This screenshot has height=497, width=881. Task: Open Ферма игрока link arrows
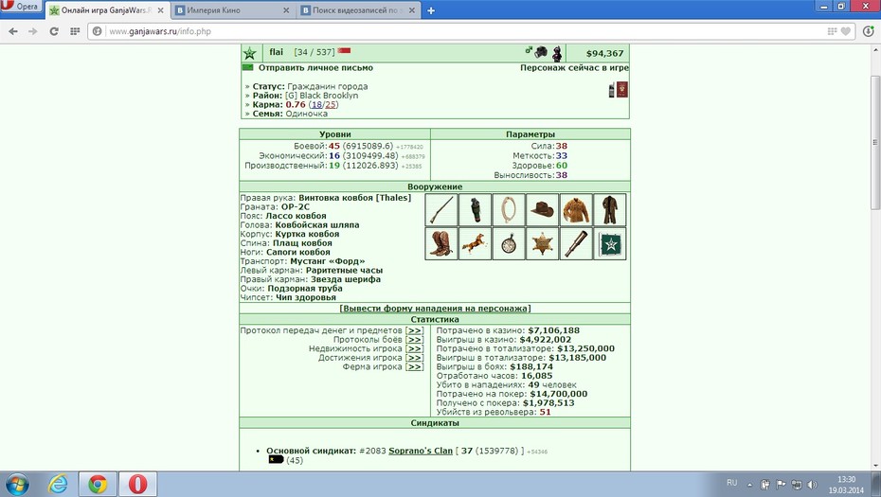415,366
